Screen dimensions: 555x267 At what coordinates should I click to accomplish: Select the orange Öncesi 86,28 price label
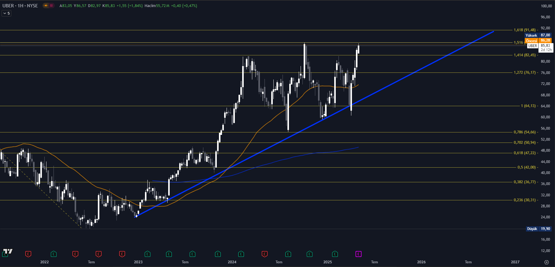pos(538,40)
